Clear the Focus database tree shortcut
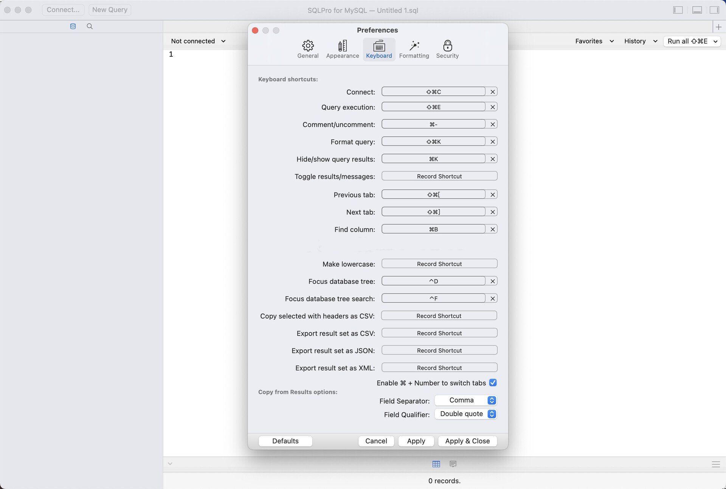Viewport: 726px width, 489px height. point(492,281)
